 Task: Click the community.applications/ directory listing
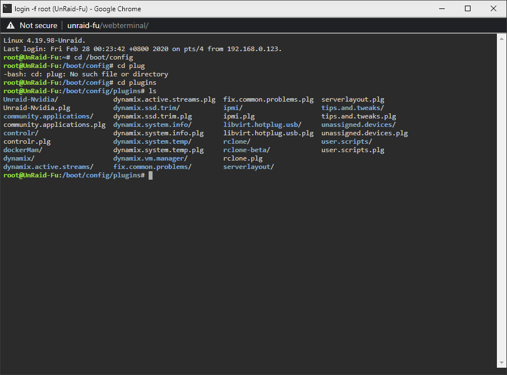coord(48,116)
